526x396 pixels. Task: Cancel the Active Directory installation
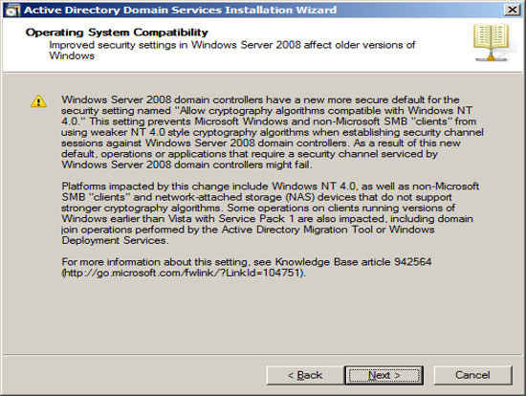472,375
